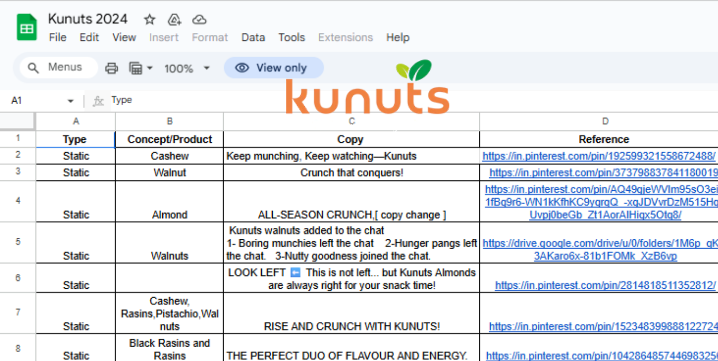Open the File menu
This screenshot has width=718, height=361.
pyautogui.click(x=57, y=38)
